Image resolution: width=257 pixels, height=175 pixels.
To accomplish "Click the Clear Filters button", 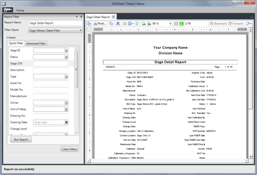I will point(69,149).
